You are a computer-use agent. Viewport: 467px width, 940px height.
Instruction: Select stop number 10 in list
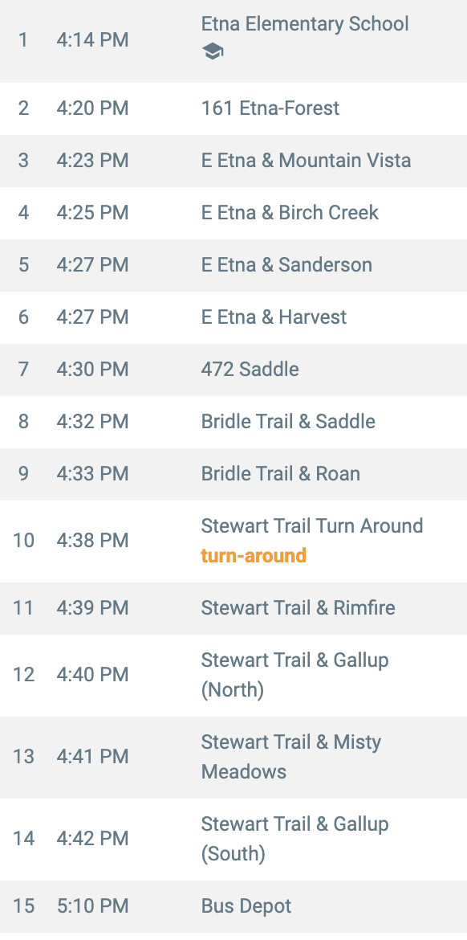coord(23,541)
